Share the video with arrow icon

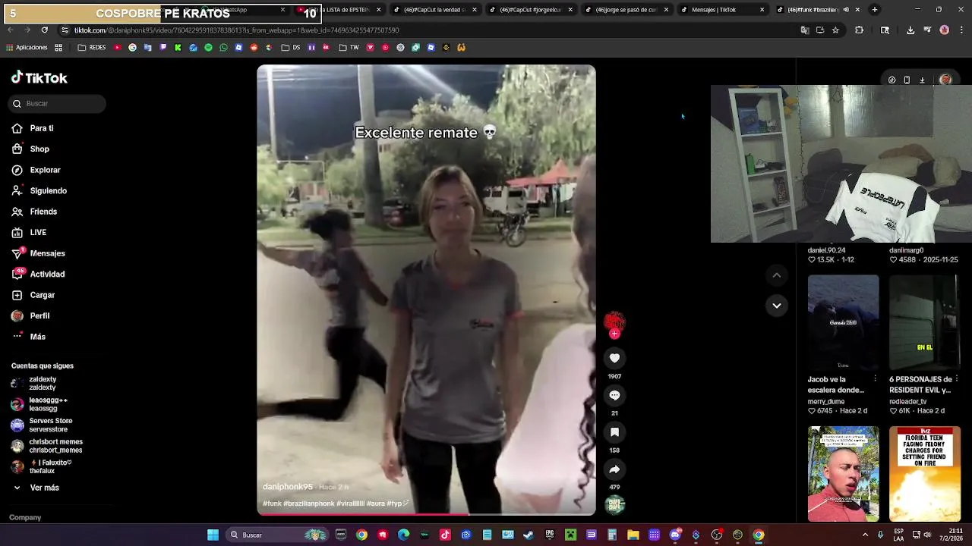click(x=614, y=469)
